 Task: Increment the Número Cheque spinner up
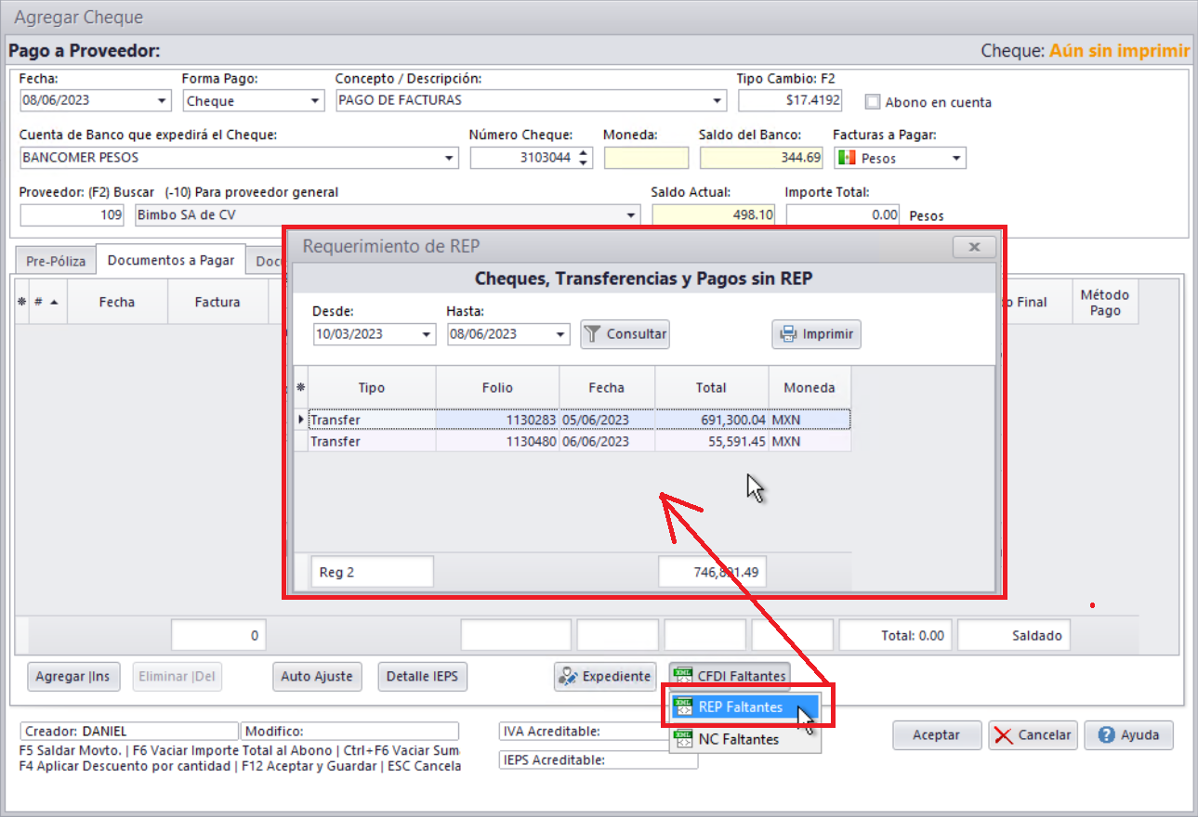pyautogui.click(x=584, y=153)
